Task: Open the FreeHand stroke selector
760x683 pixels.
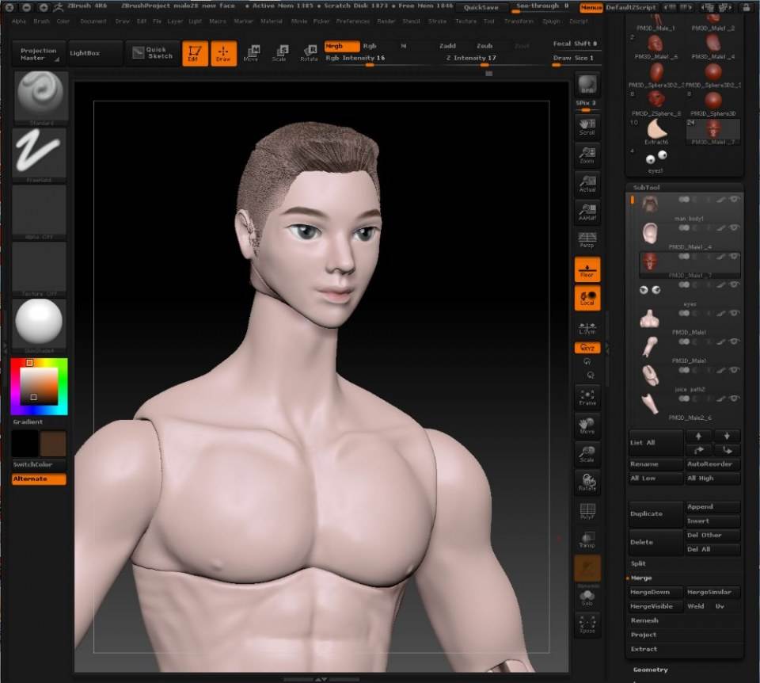Action: point(39,155)
